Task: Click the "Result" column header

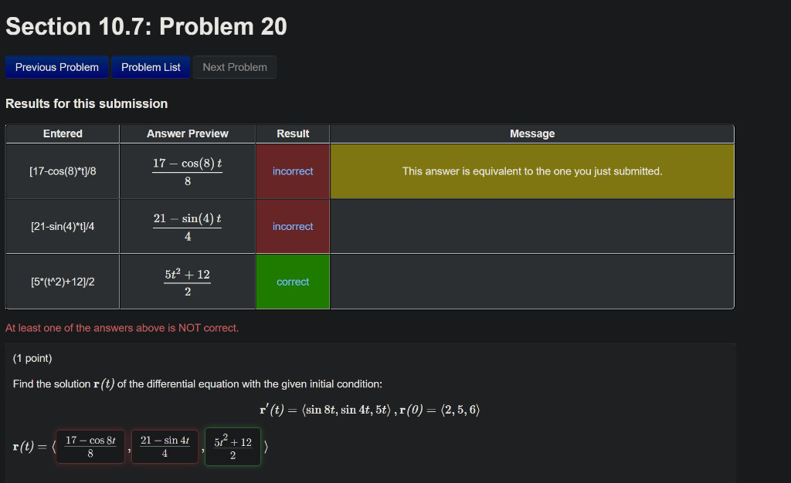Action: (292, 133)
